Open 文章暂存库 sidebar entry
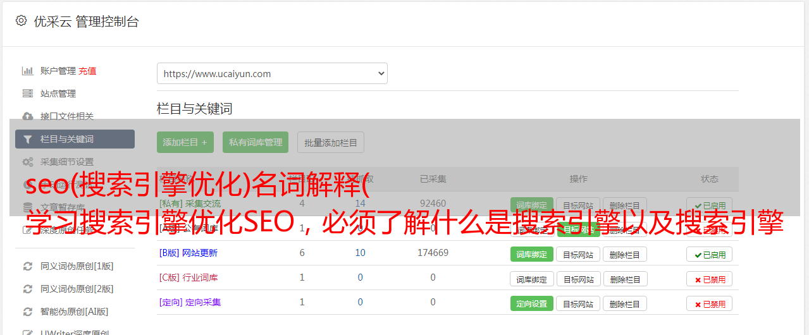 pos(63,207)
